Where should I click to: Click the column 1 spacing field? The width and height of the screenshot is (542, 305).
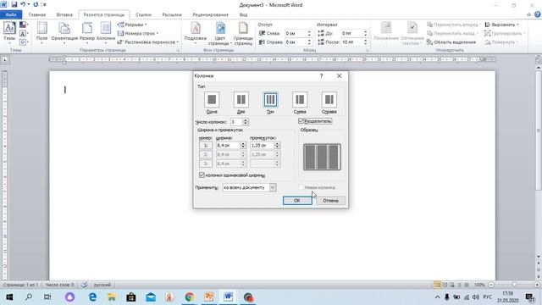(x=262, y=146)
